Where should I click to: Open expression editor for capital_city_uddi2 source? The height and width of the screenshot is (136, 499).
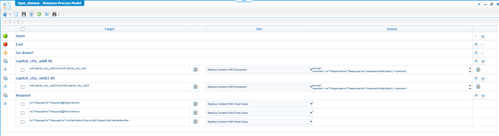point(478,87)
